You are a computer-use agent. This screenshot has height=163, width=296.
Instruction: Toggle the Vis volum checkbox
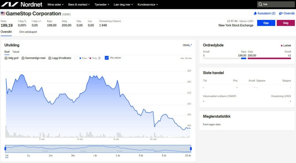tap(107, 58)
